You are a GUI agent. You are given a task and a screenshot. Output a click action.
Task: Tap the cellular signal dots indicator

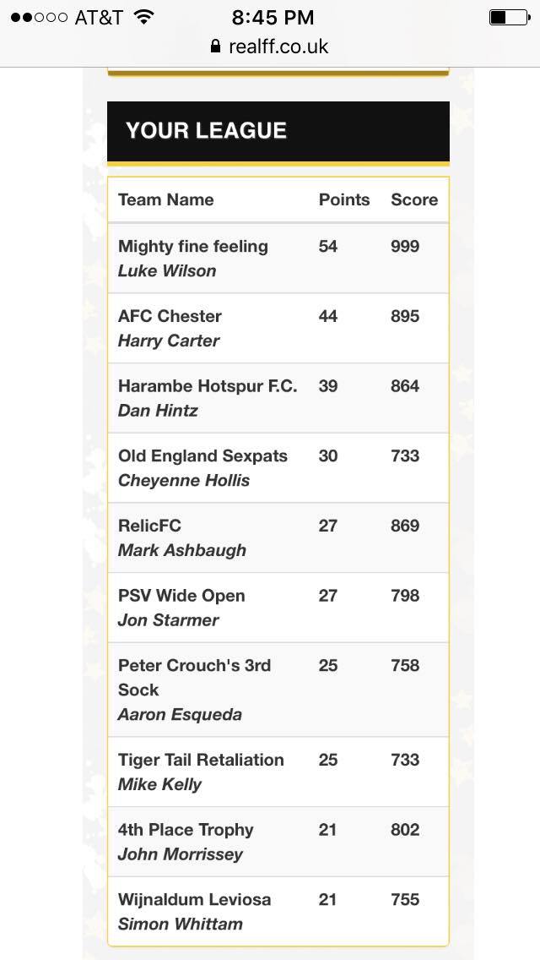(x=39, y=17)
